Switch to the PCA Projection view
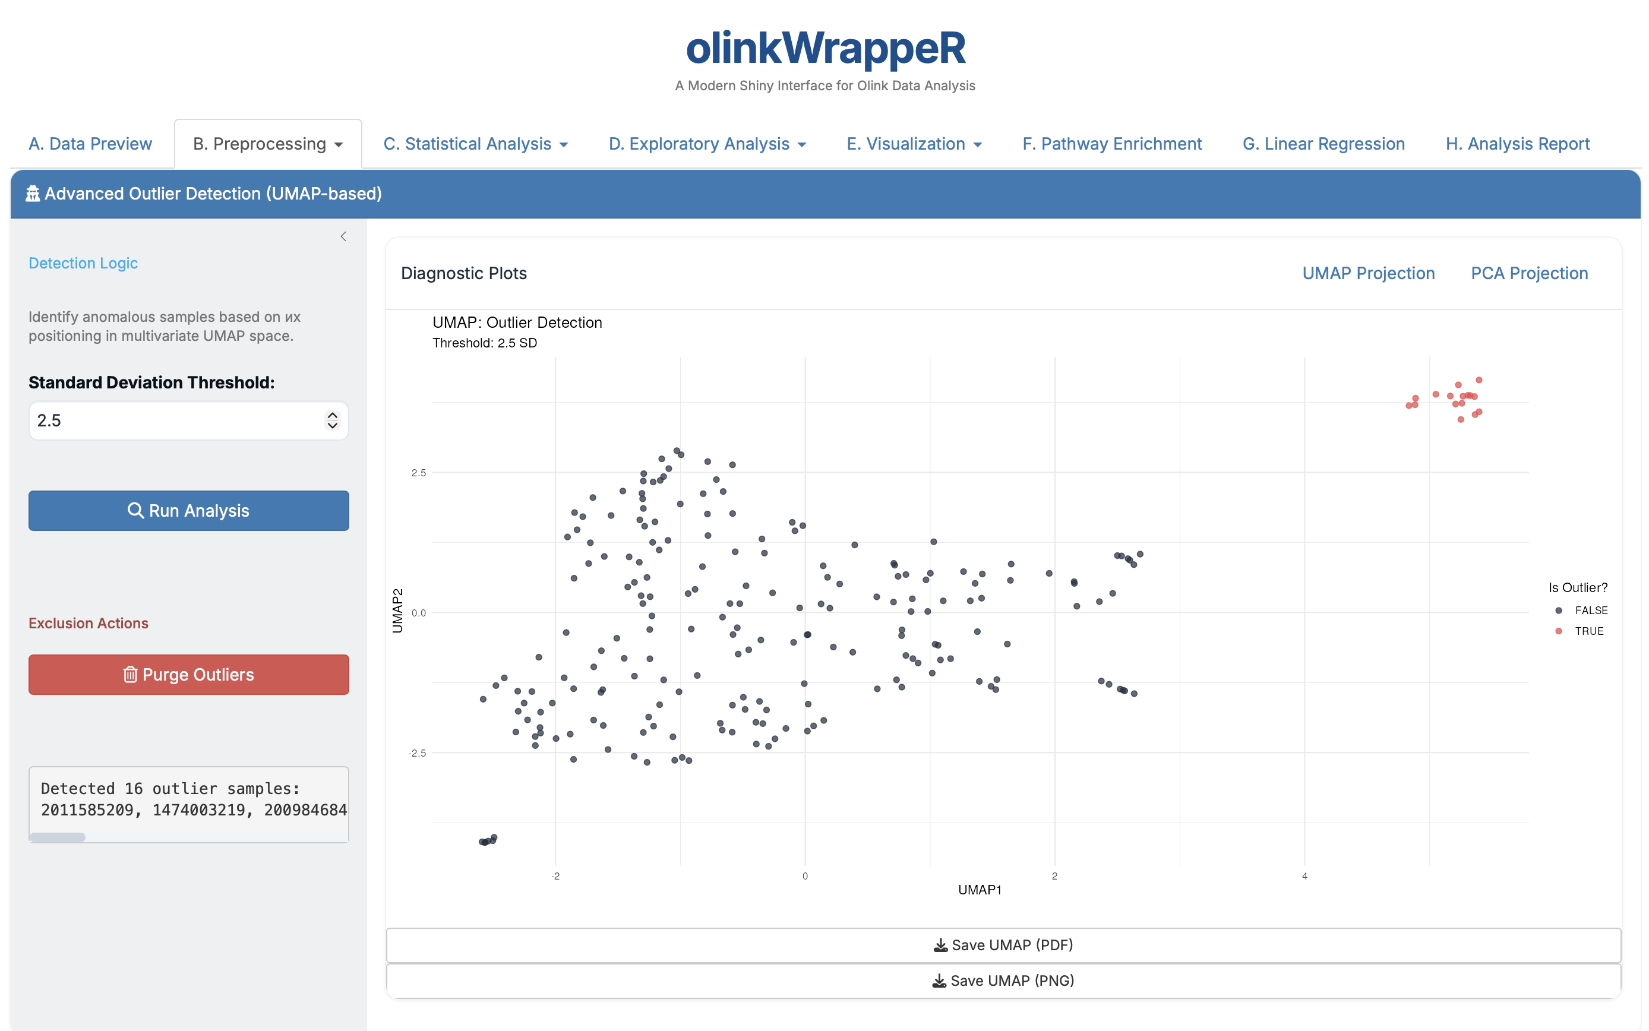Screen dimensions: 1649x1031 (1529, 273)
